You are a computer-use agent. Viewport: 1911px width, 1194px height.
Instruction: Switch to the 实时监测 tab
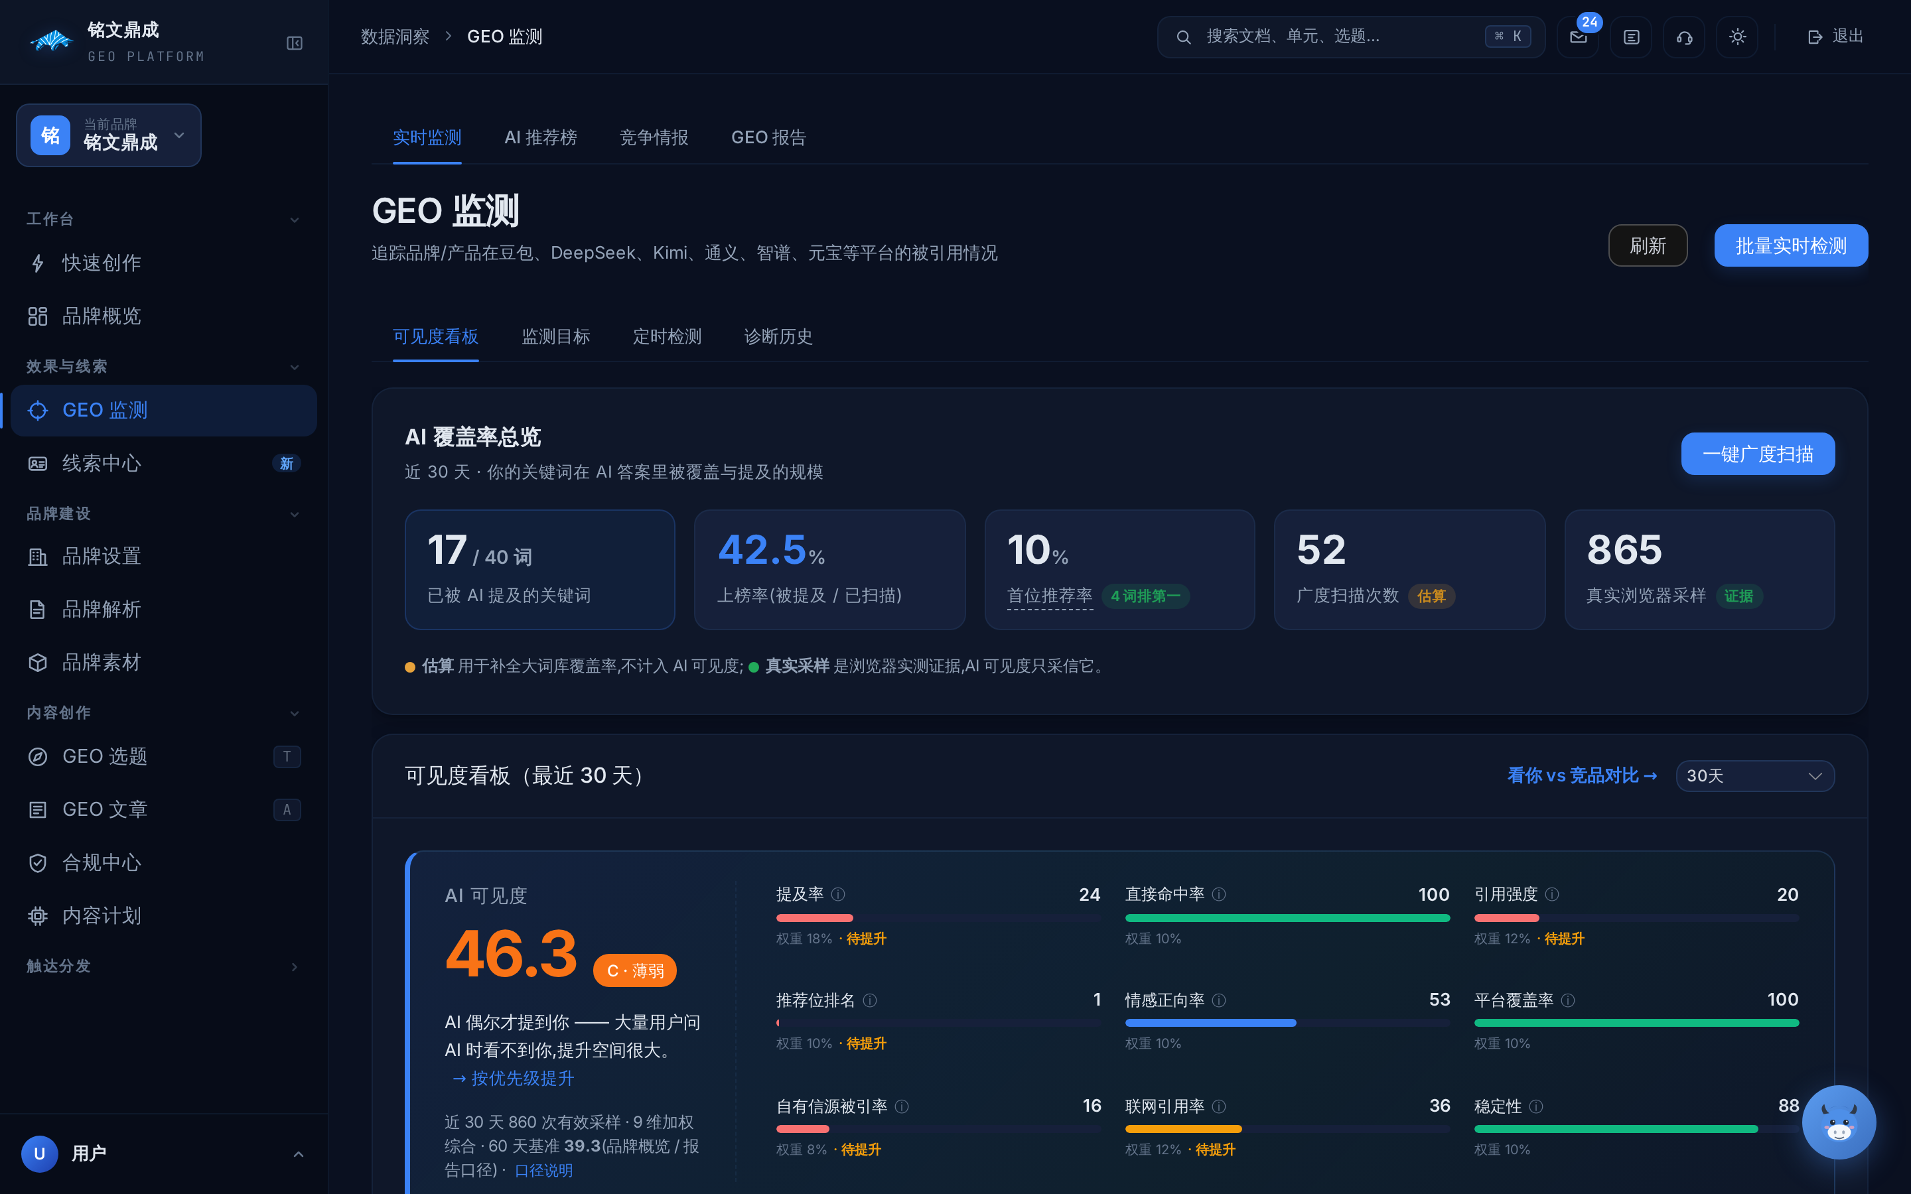pyautogui.click(x=427, y=137)
